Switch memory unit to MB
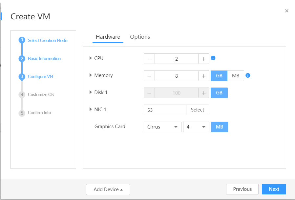This screenshot has width=295, height=200. pyautogui.click(x=236, y=76)
